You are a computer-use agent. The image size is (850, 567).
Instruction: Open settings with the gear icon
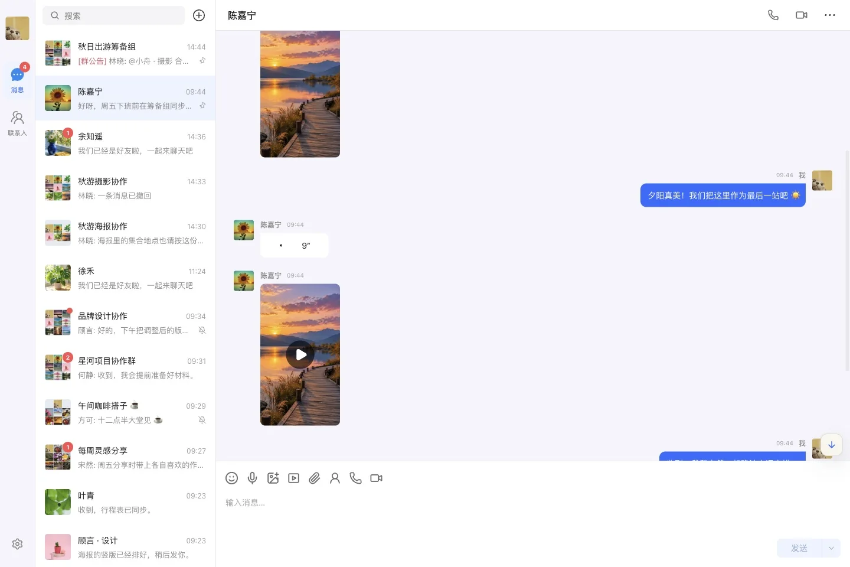click(x=17, y=544)
